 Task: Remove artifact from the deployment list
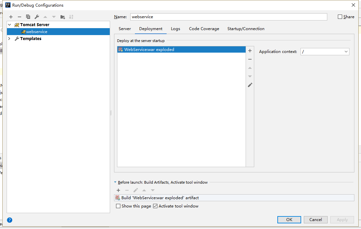[x=250, y=59]
